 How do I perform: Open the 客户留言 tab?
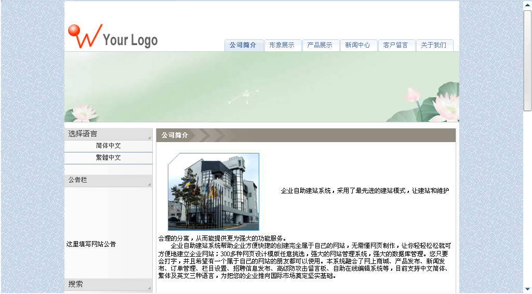pyautogui.click(x=397, y=45)
